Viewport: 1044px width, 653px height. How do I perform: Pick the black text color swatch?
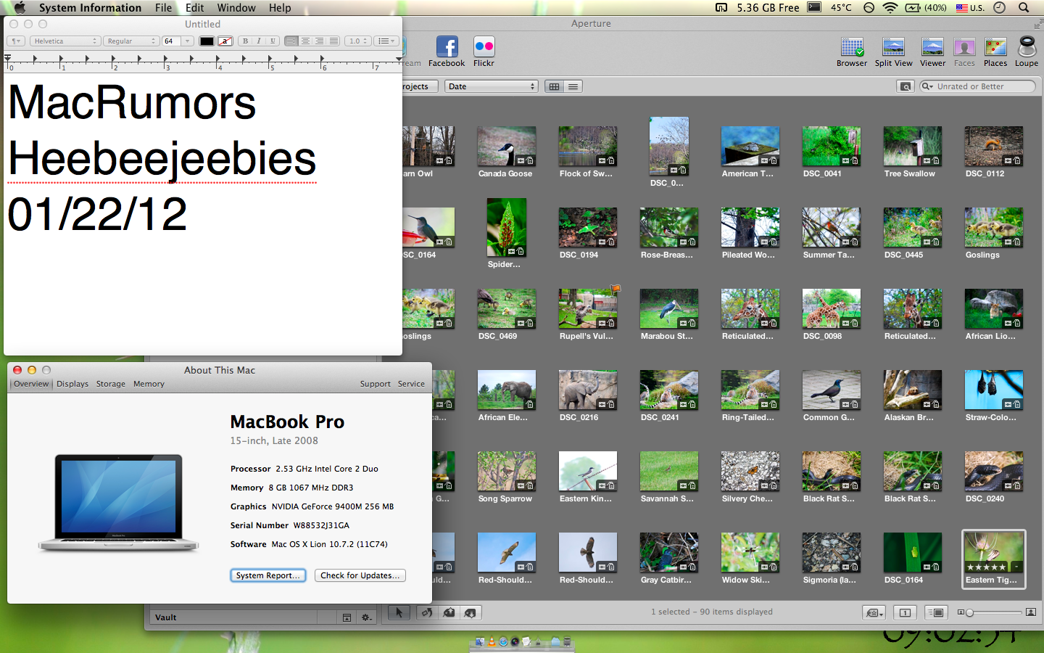[x=207, y=41]
